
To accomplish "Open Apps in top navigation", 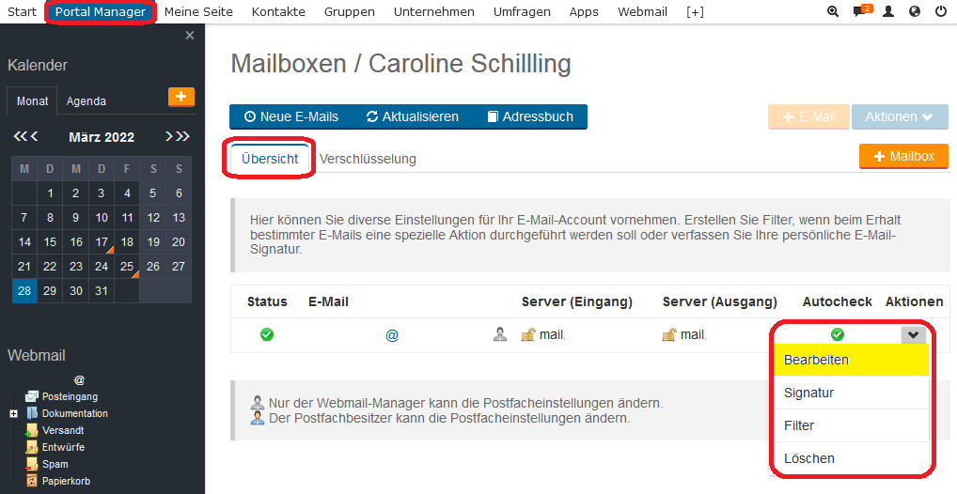I will [584, 11].
